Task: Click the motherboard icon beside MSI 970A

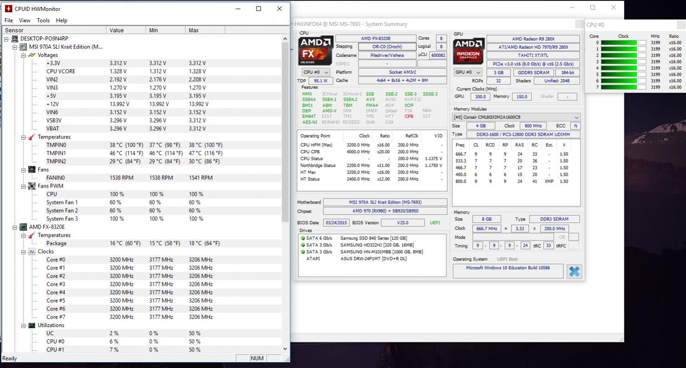Action: point(23,47)
